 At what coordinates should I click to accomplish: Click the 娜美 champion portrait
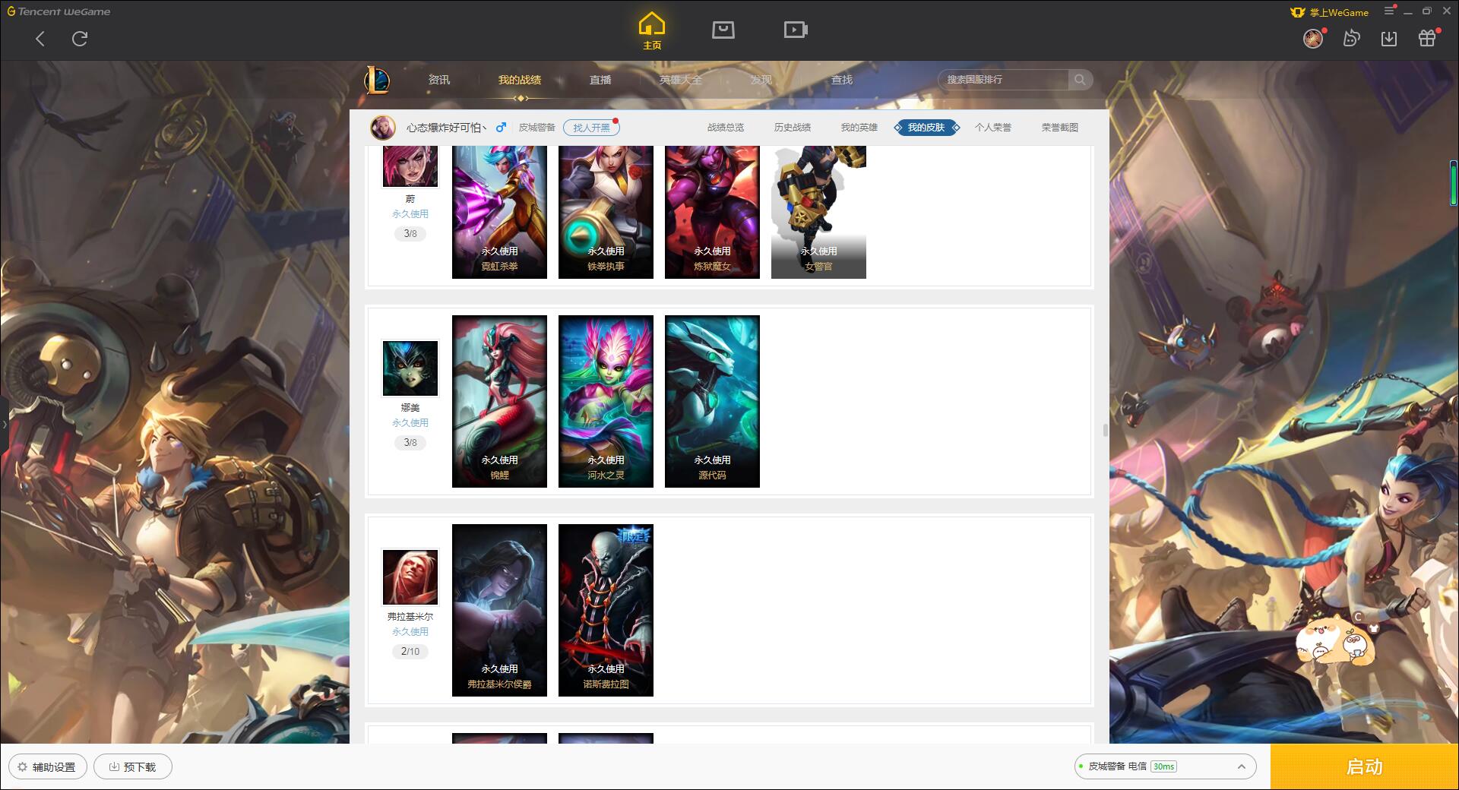point(410,368)
